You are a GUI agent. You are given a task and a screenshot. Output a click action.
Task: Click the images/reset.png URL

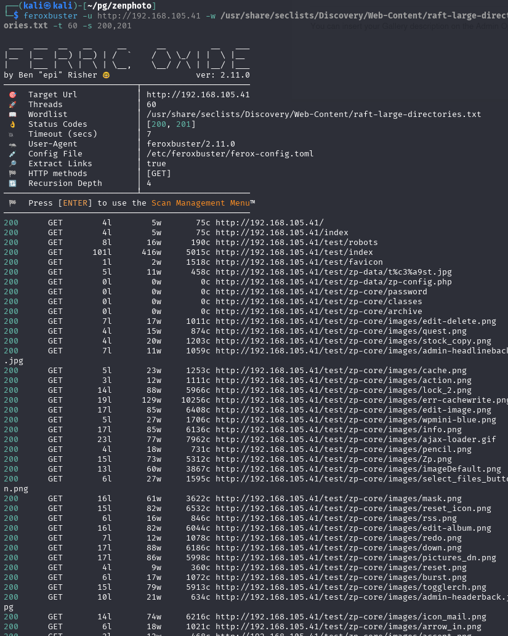click(341, 568)
